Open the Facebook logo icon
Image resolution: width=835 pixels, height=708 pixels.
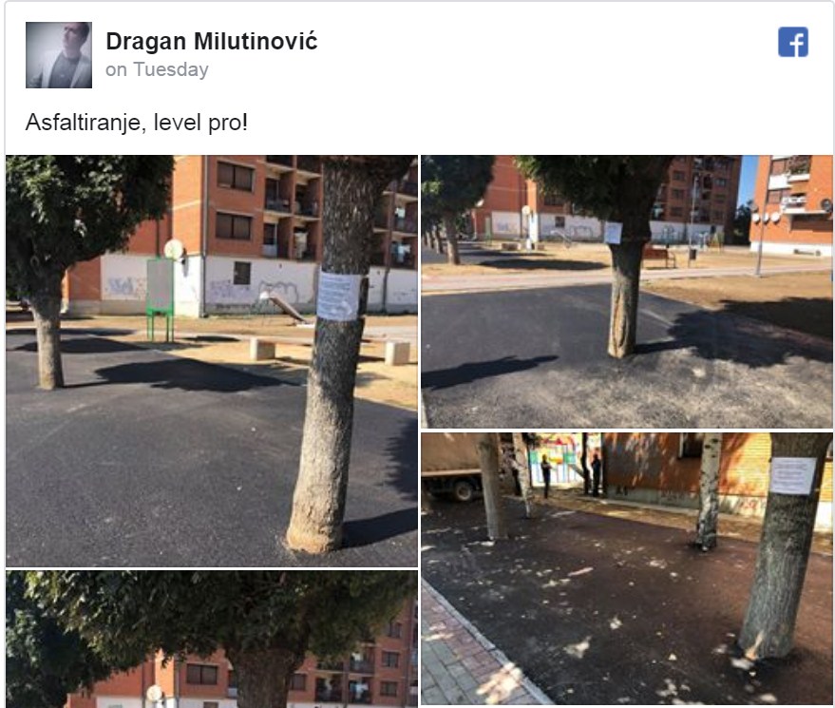point(793,42)
